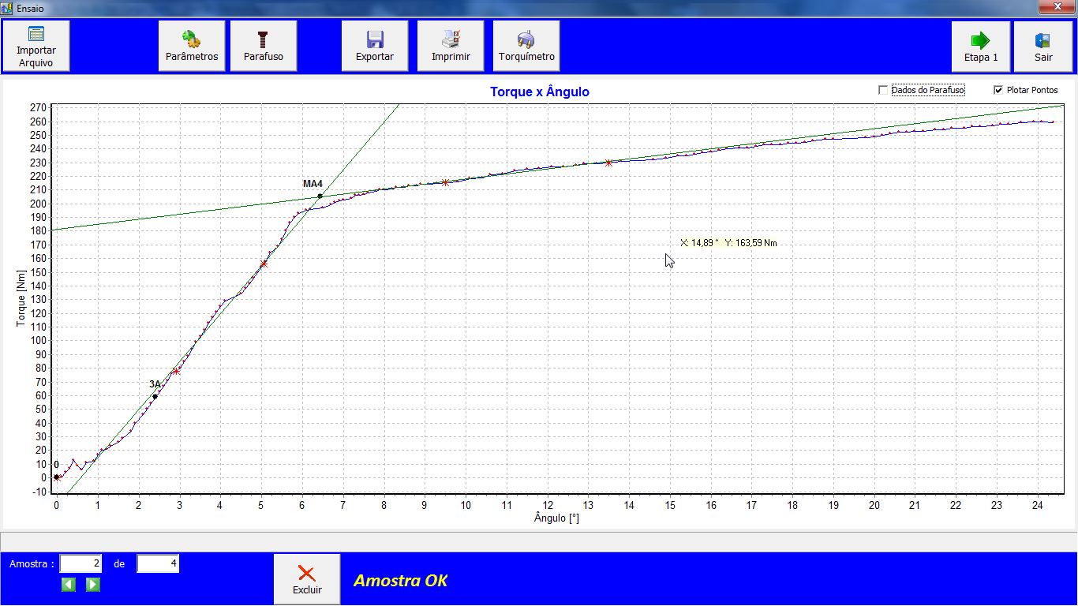Open the Torquímetro settings
1078x606 pixels.
(526, 46)
